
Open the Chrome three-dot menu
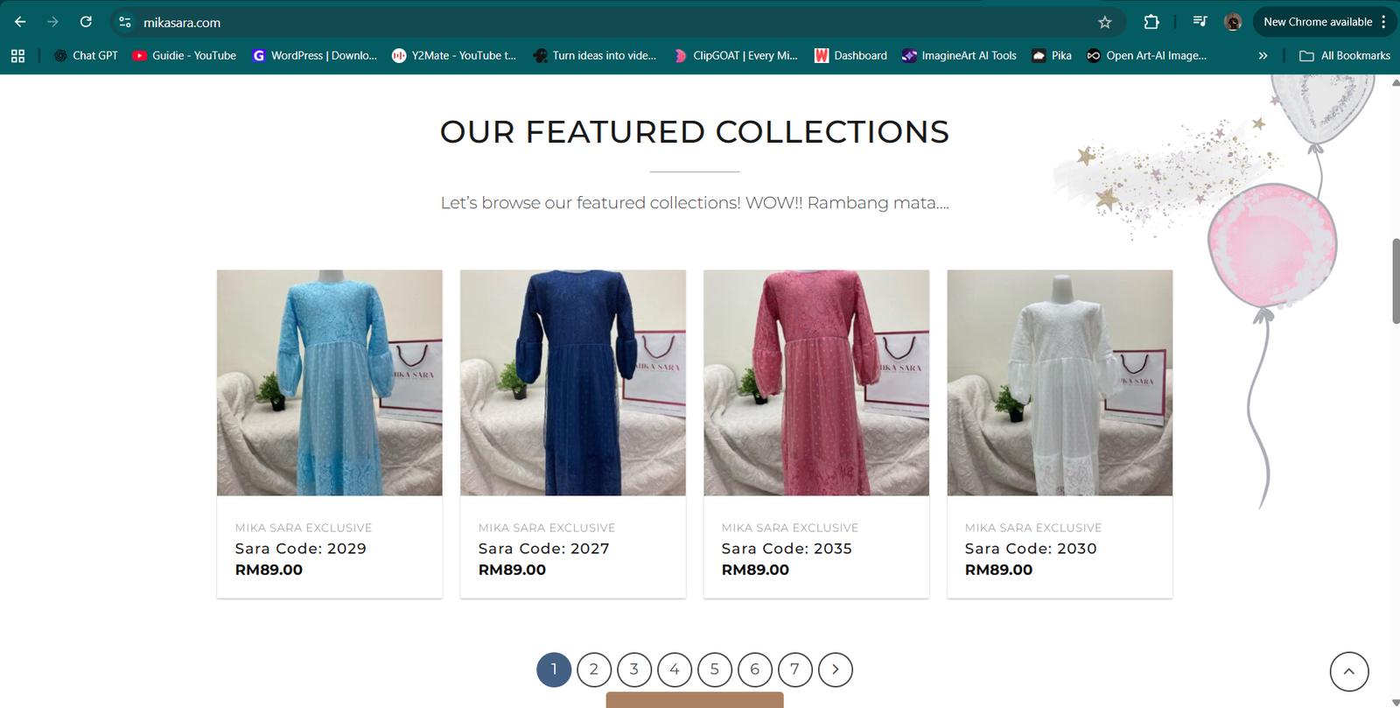tap(1385, 22)
